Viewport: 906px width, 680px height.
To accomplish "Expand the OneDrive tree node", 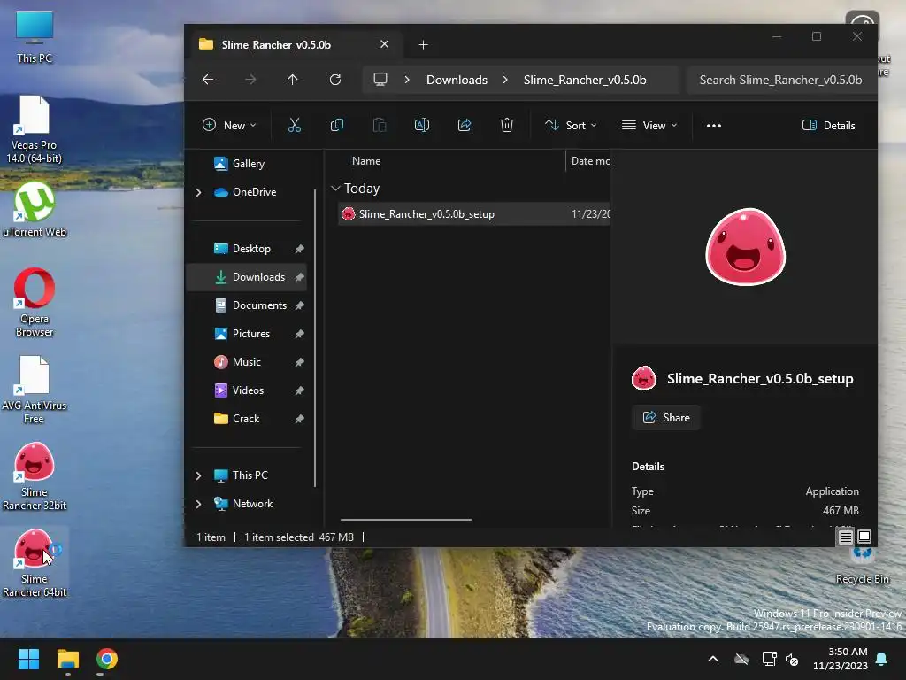I will coord(199,192).
